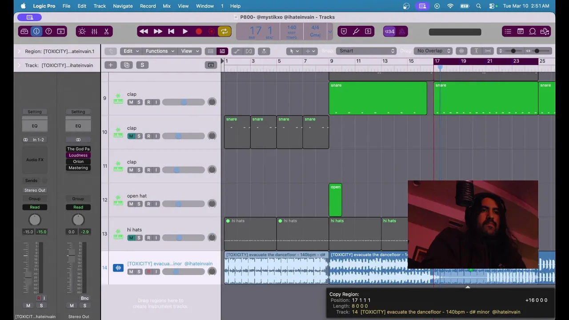Screen dimensions: 569x320
Task: Toggle the Flex view button
Action: [249, 51]
